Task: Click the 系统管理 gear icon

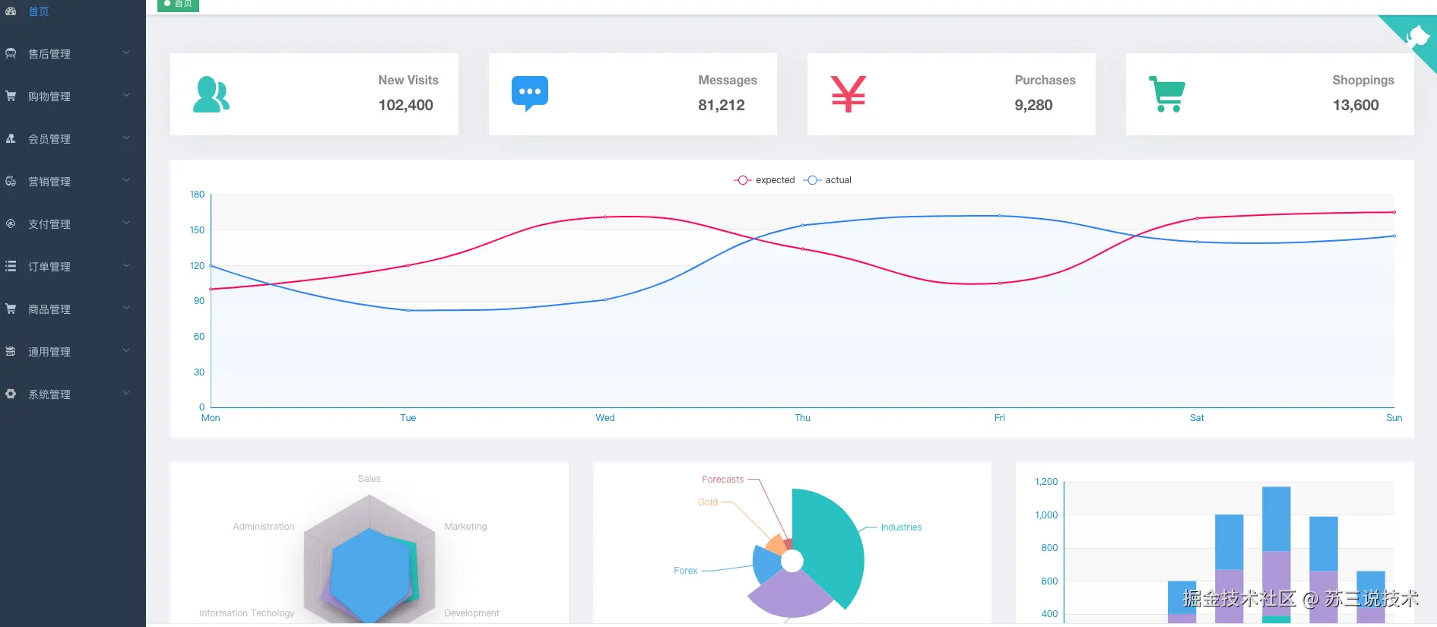Action: [x=11, y=394]
